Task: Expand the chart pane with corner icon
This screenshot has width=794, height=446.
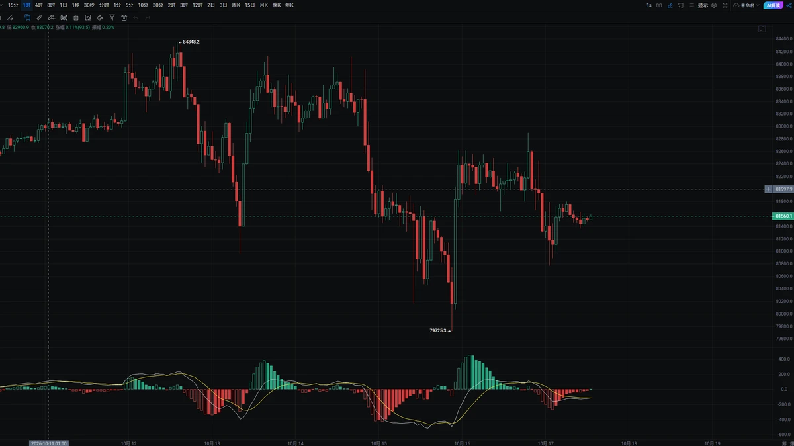Action: (x=762, y=29)
